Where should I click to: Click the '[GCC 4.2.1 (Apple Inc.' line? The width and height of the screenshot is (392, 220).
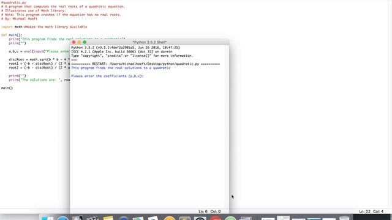click(121, 51)
